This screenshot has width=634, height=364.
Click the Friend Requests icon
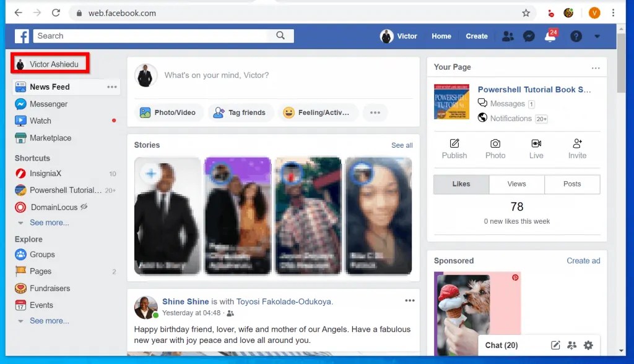point(508,36)
